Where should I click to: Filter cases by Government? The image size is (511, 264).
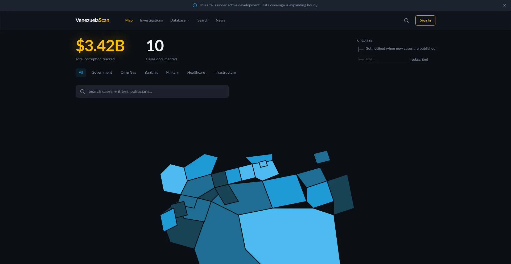(102, 73)
